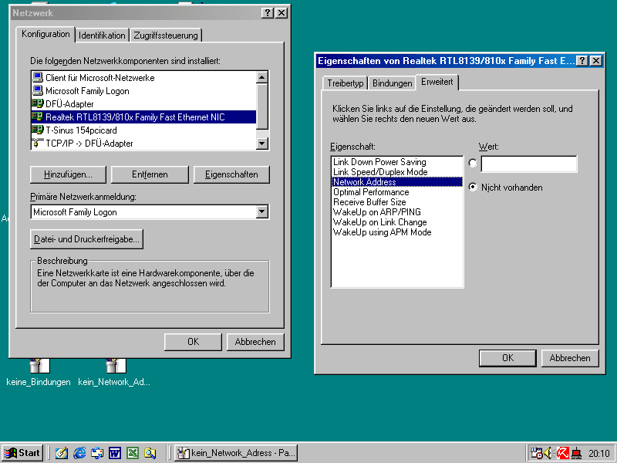This screenshot has width=617, height=463.
Task: Select WakeUp using APM Mode property
Action: [x=397, y=232]
